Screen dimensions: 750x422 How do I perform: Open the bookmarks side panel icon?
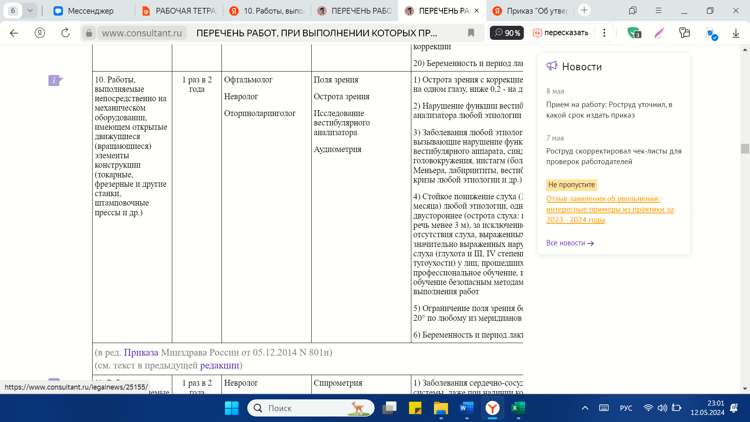[x=633, y=11]
